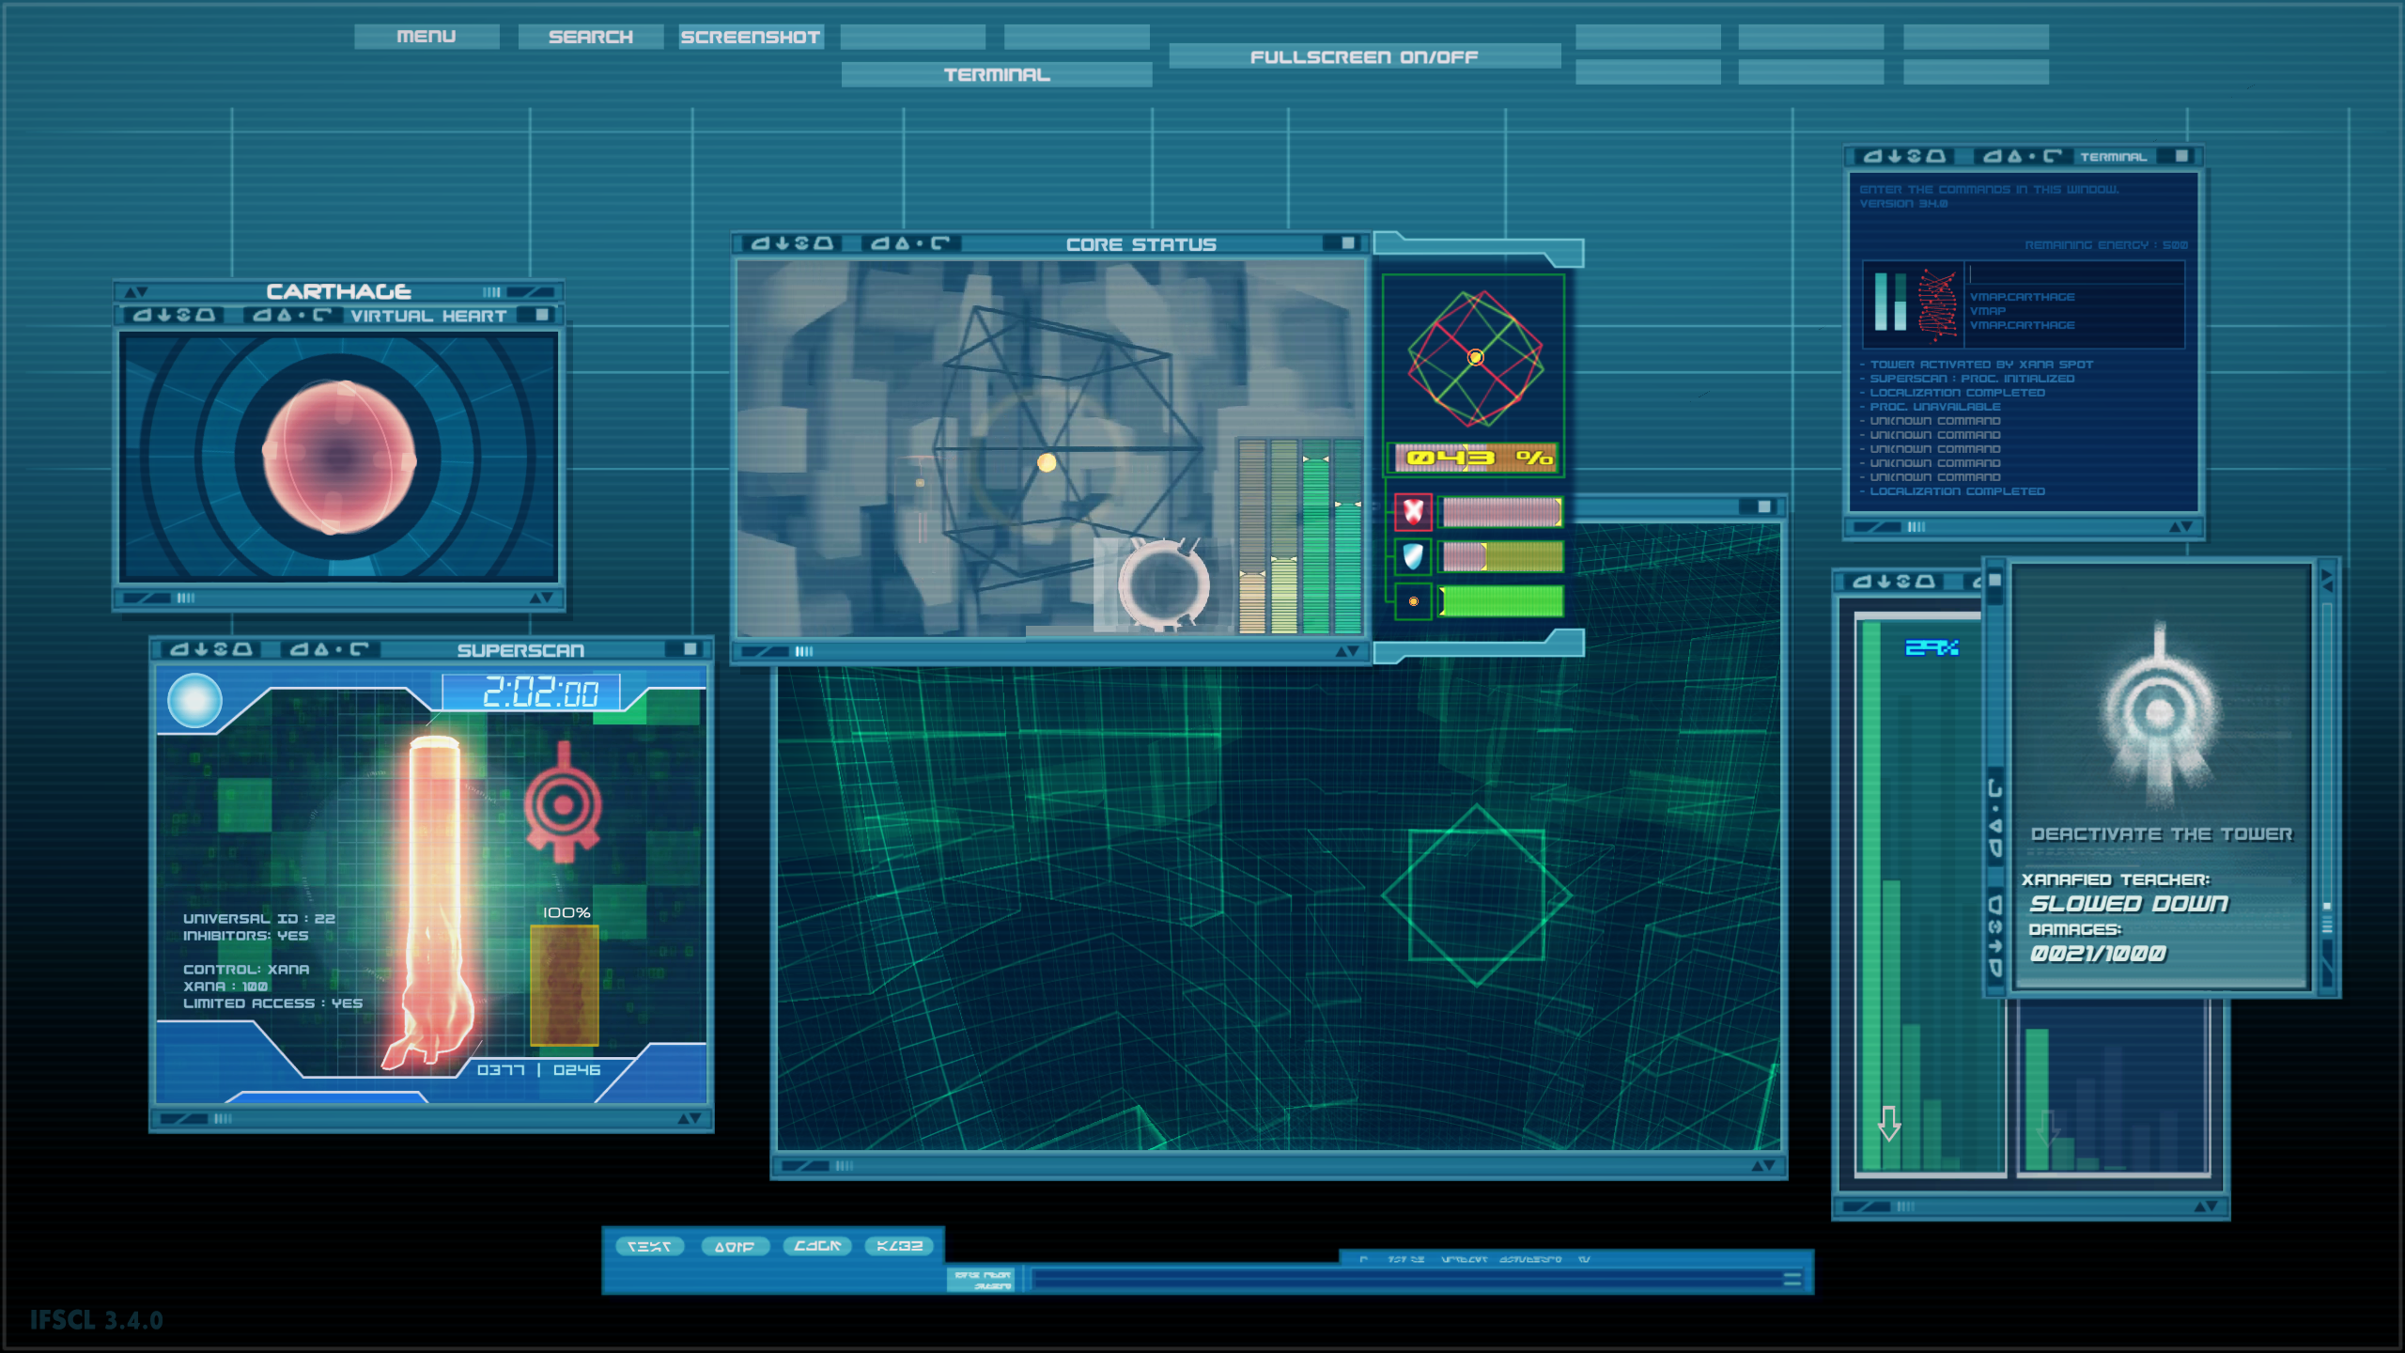Screen dimensions: 2405x1353
Task: Click the white tower emblem above Deactivate the Tower
Action: [x=2160, y=714]
